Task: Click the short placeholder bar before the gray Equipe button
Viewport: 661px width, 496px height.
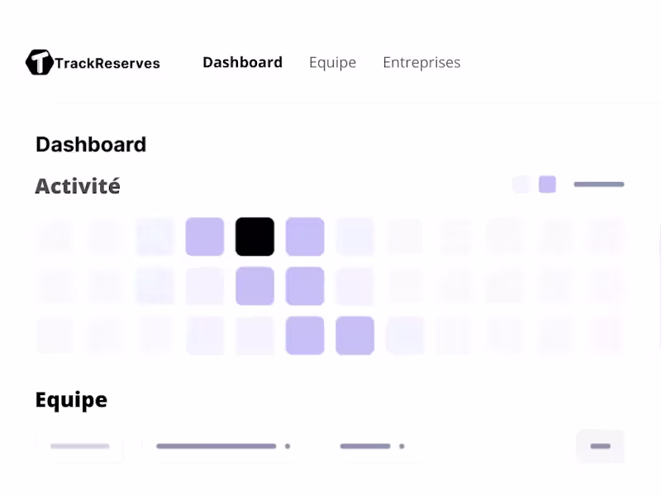Action: pyautogui.click(x=365, y=446)
